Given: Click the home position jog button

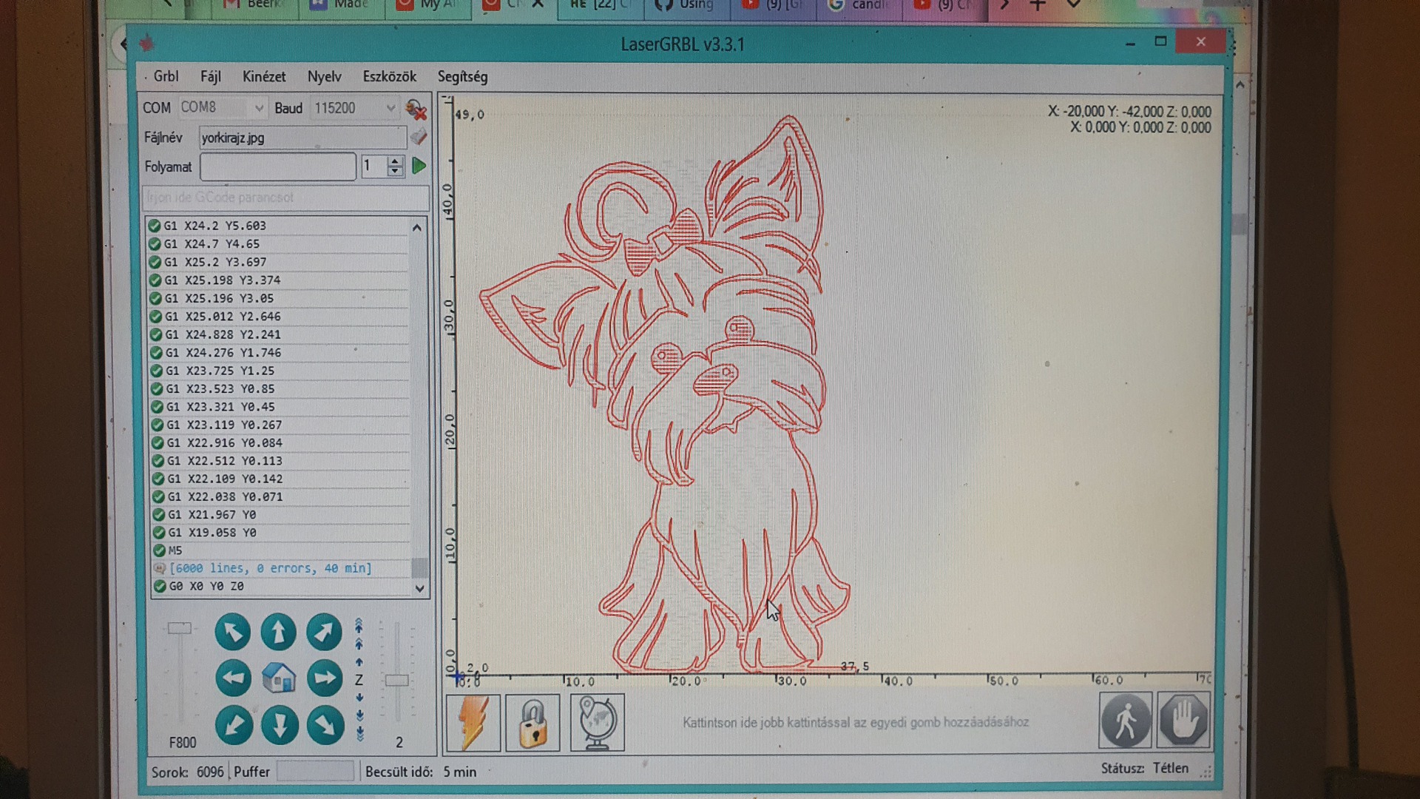Looking at the screenshot, I should point(279,678).
